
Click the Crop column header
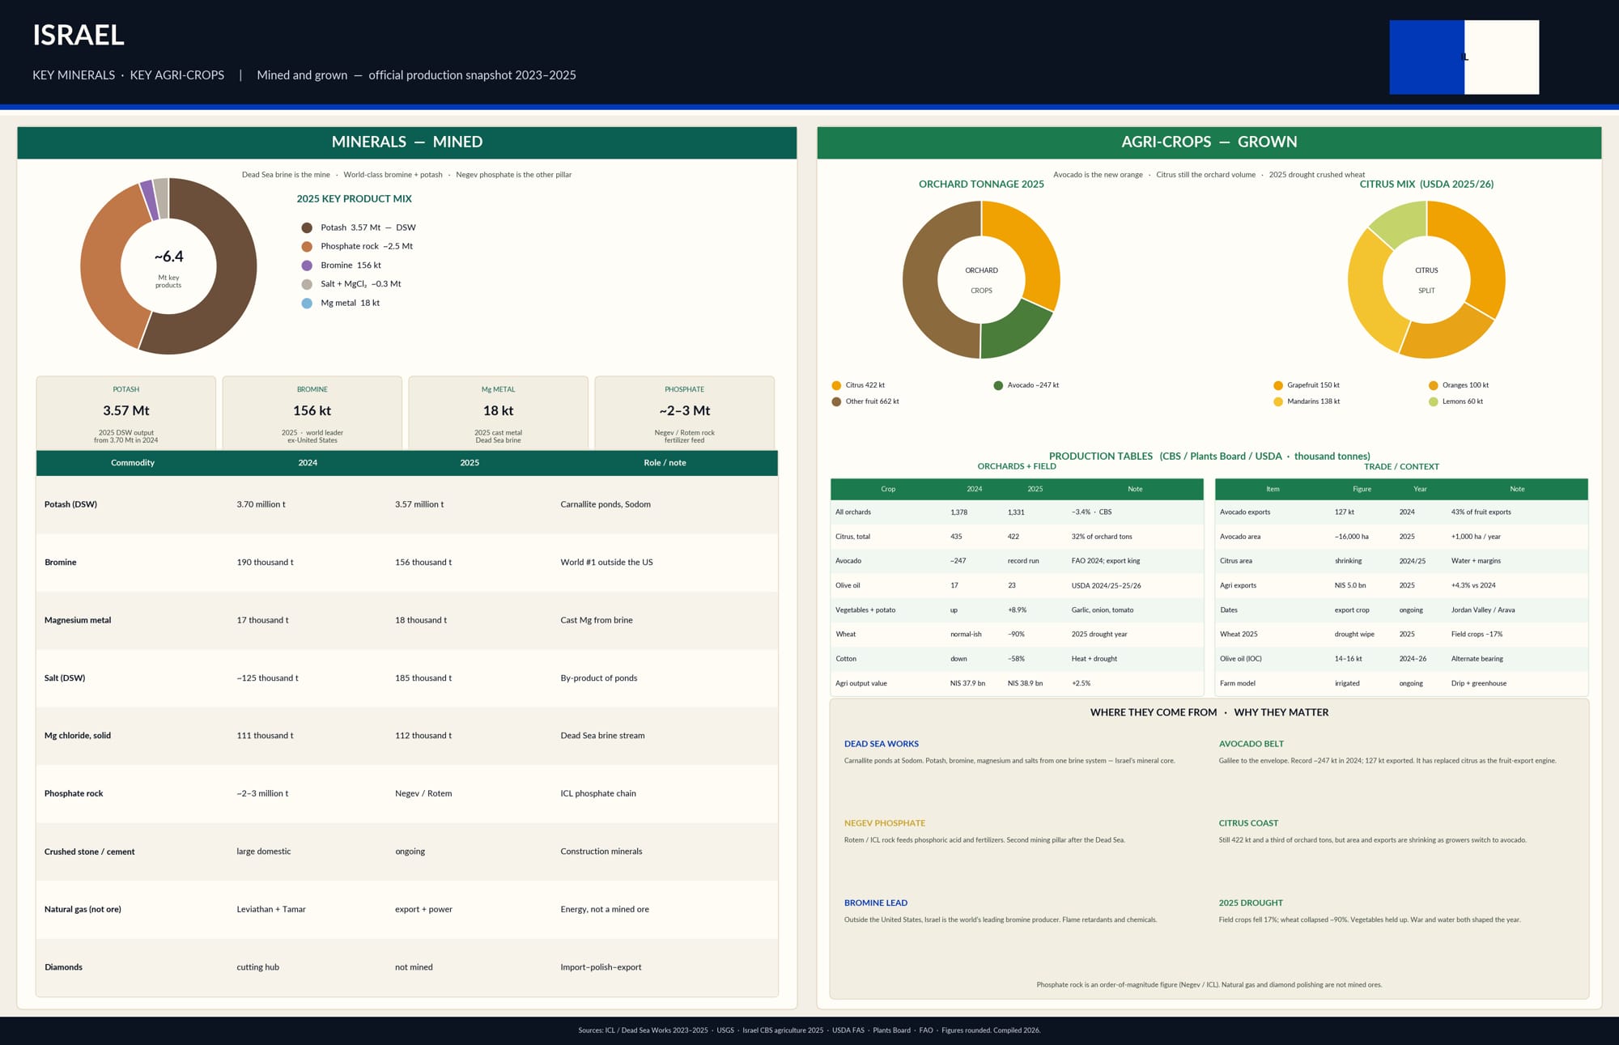(888, 489)
